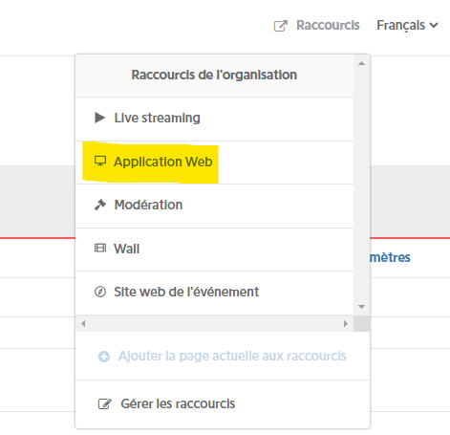
Task: Click the compass icon for Site web
Action: point(100,292)
